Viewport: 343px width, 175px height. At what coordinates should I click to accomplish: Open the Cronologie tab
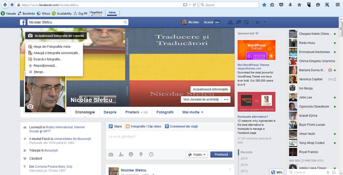85,112
